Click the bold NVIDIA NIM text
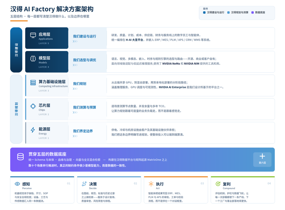285x210 pixels. [x=192, y=64]
